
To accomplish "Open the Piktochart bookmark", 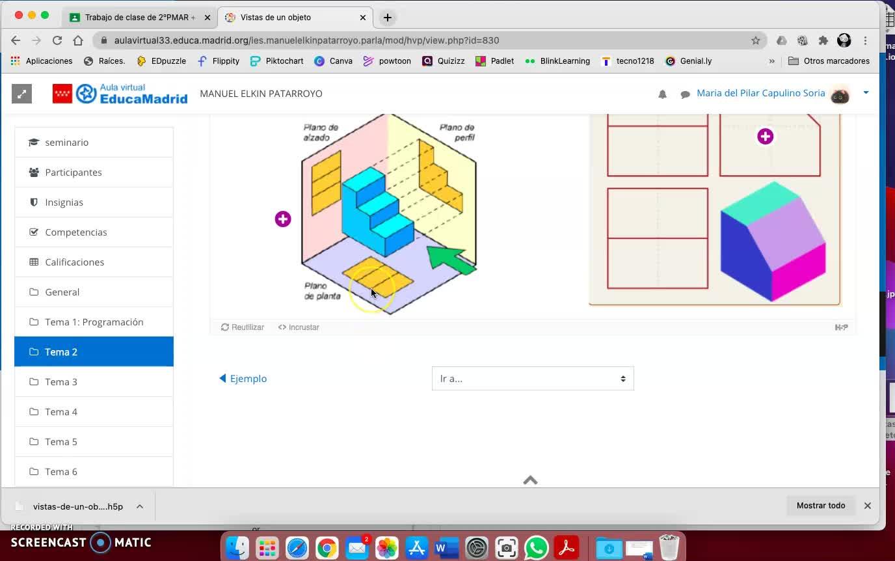I will point(277,61).
